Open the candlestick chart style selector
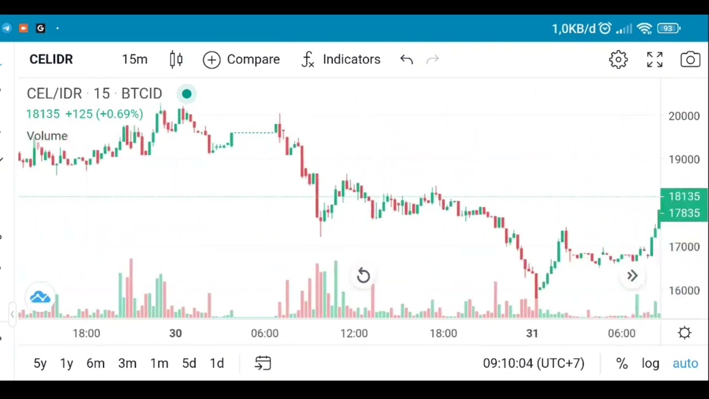The image size is (709, 399). coord(176,59)
